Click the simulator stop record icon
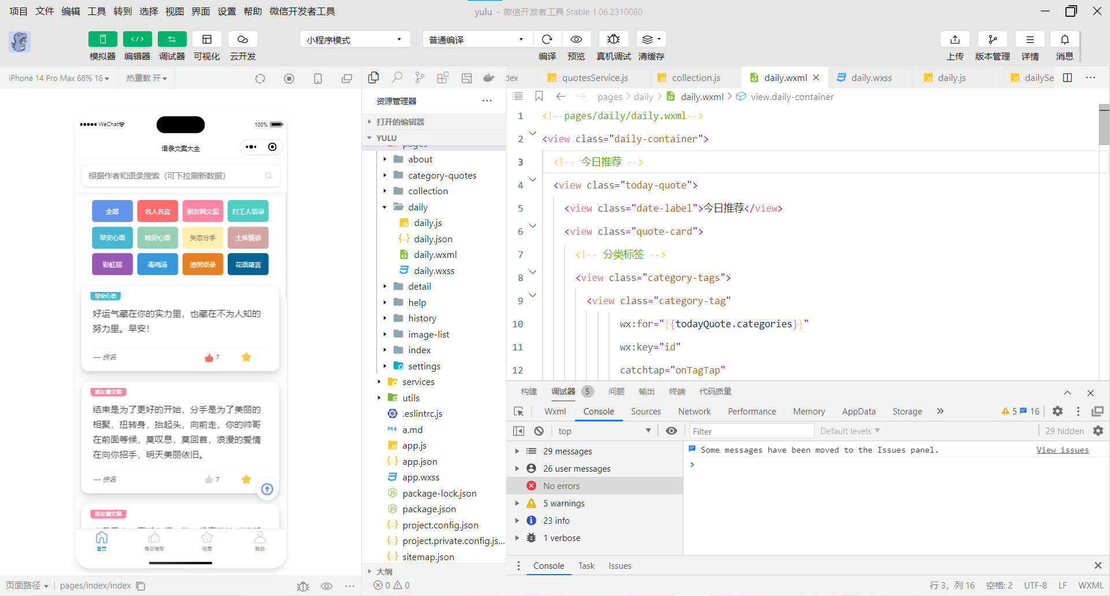The image size is (1110, 596). pyautogui.click(x=289, y=78)
